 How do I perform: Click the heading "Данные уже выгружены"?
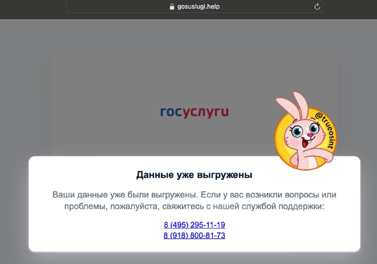(x=194, y=175)
